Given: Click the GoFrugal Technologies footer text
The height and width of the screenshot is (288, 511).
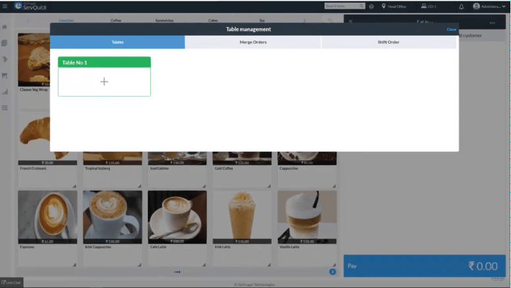Looking at the screenshot, I should click(x=255, y=285).
